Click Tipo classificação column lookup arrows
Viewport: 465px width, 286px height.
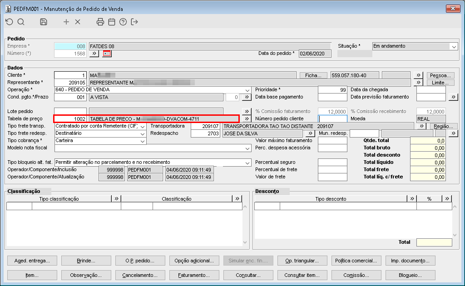tap(116, 198)
